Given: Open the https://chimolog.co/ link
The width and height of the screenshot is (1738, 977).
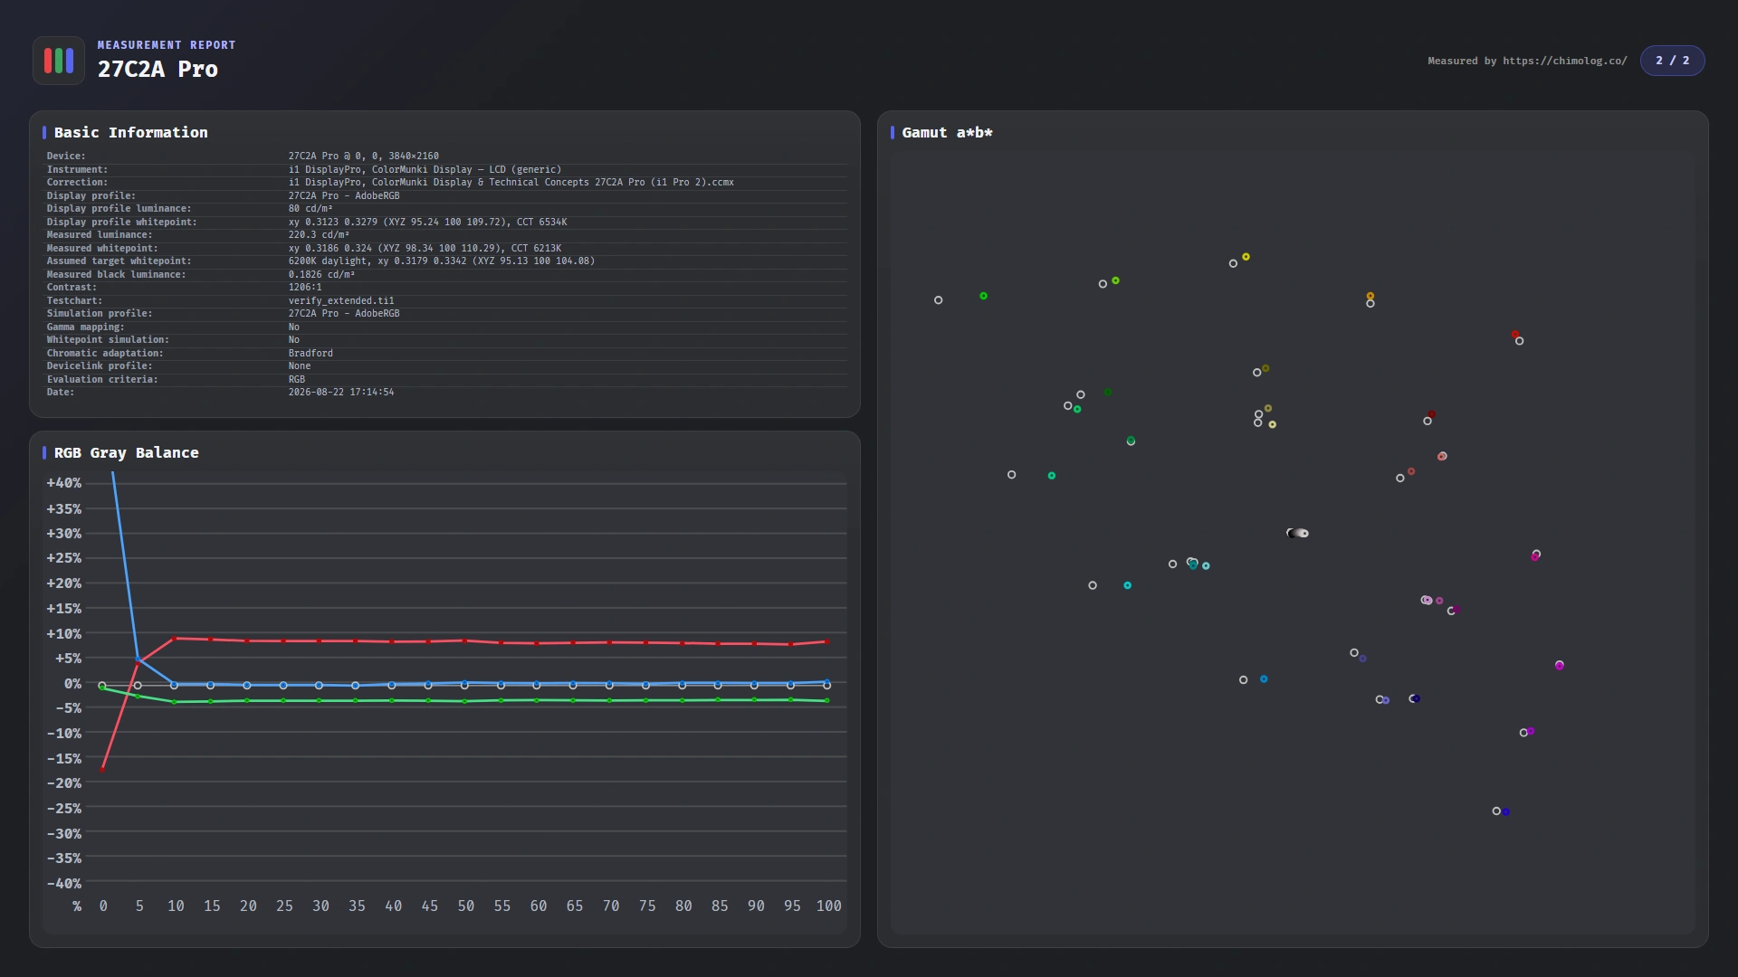Looking at the screenshot, I should click(1564, 61).
